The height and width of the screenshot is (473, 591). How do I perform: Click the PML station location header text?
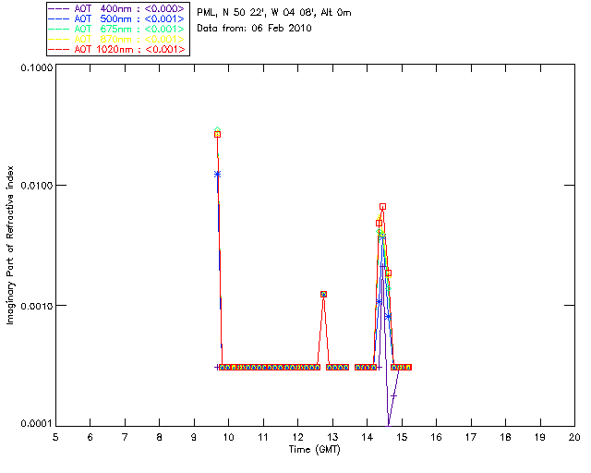[274, 12]
